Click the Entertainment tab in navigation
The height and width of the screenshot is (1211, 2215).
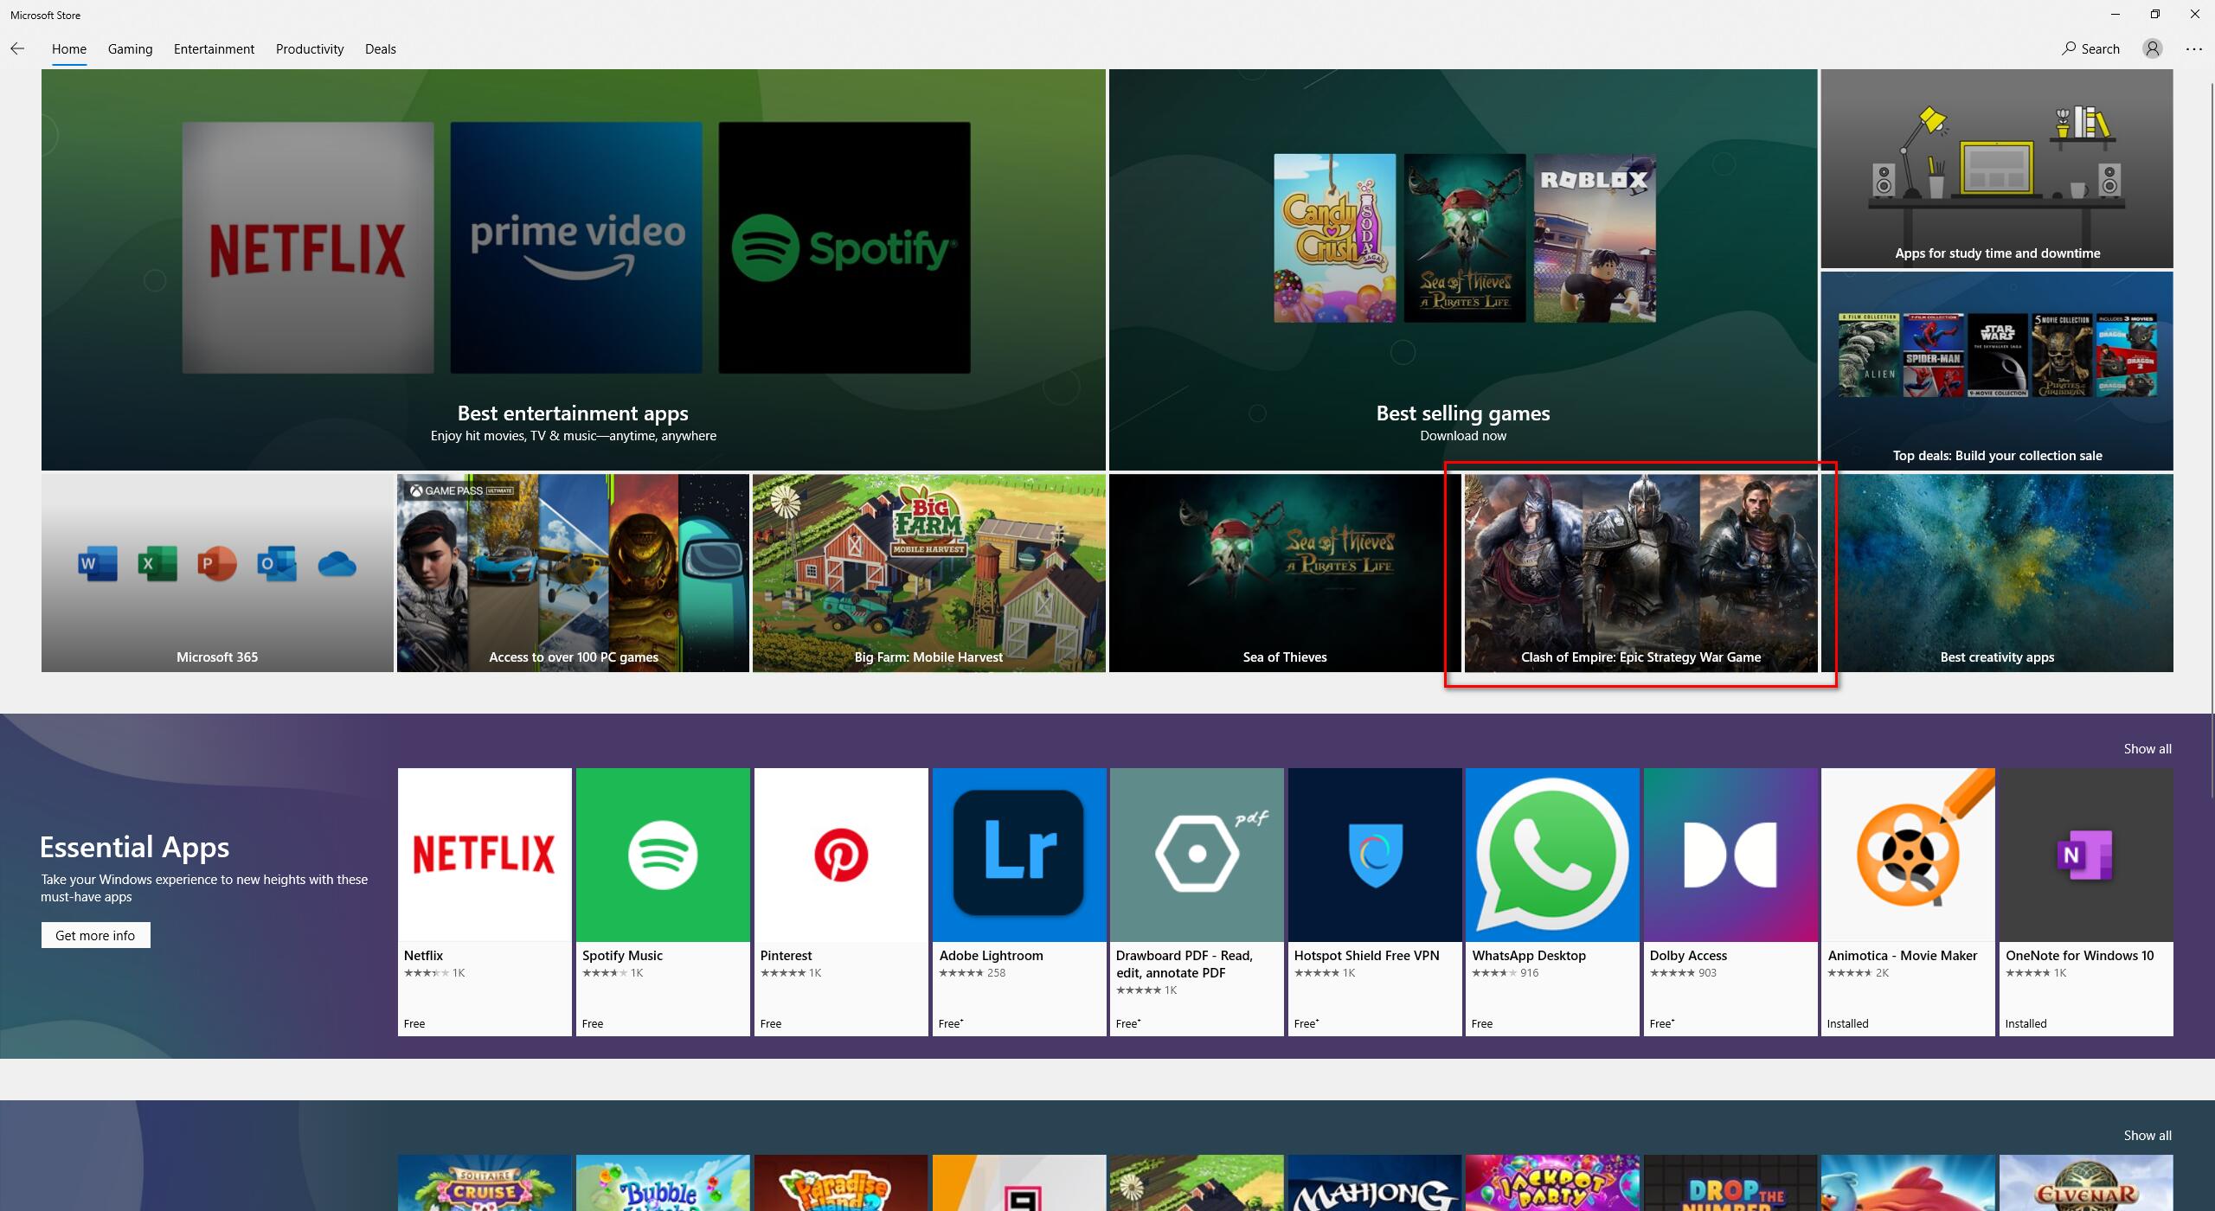214,48
